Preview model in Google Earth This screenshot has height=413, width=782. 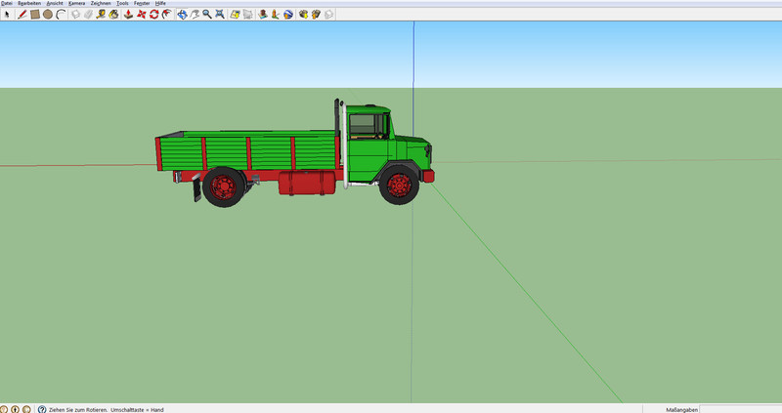click(x=288, y=15)
